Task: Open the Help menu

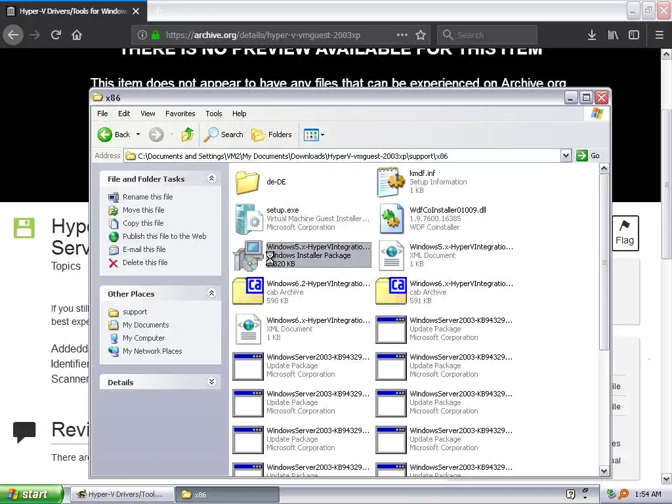Action: pos(239,114)
